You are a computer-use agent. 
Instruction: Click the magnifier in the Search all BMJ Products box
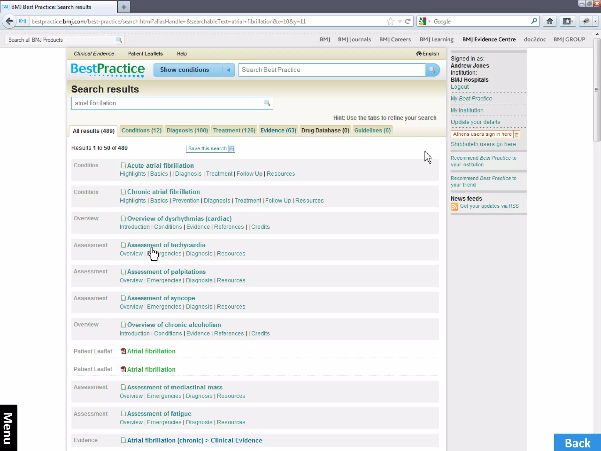click(119, 40)
